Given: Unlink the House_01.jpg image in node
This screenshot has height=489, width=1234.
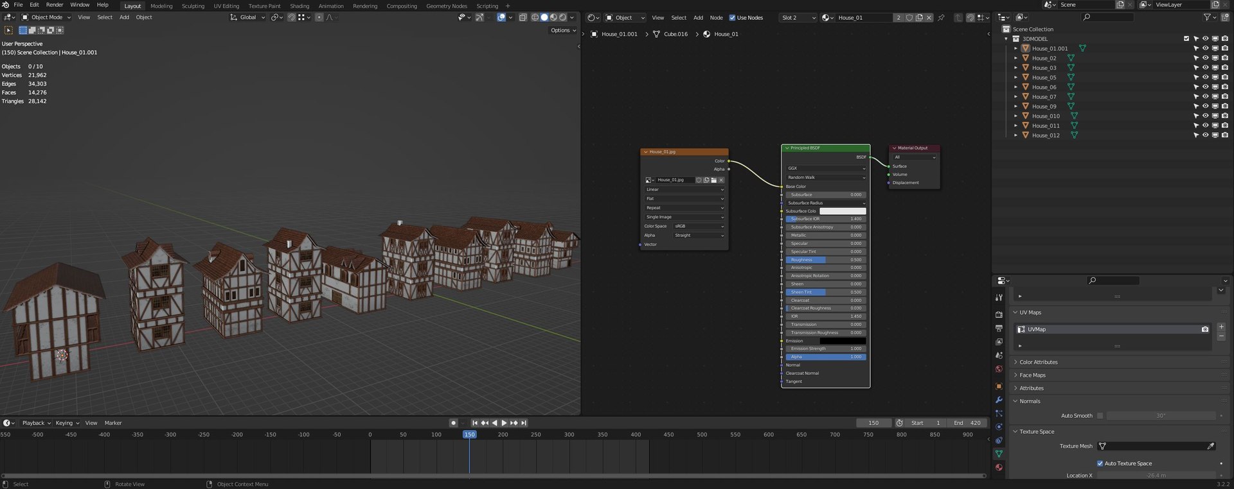Looking at the screenshot, I should tap(721, 180).
